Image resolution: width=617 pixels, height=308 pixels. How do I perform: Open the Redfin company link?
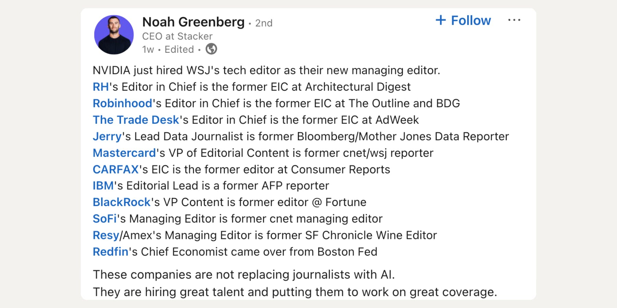[110, 252]
